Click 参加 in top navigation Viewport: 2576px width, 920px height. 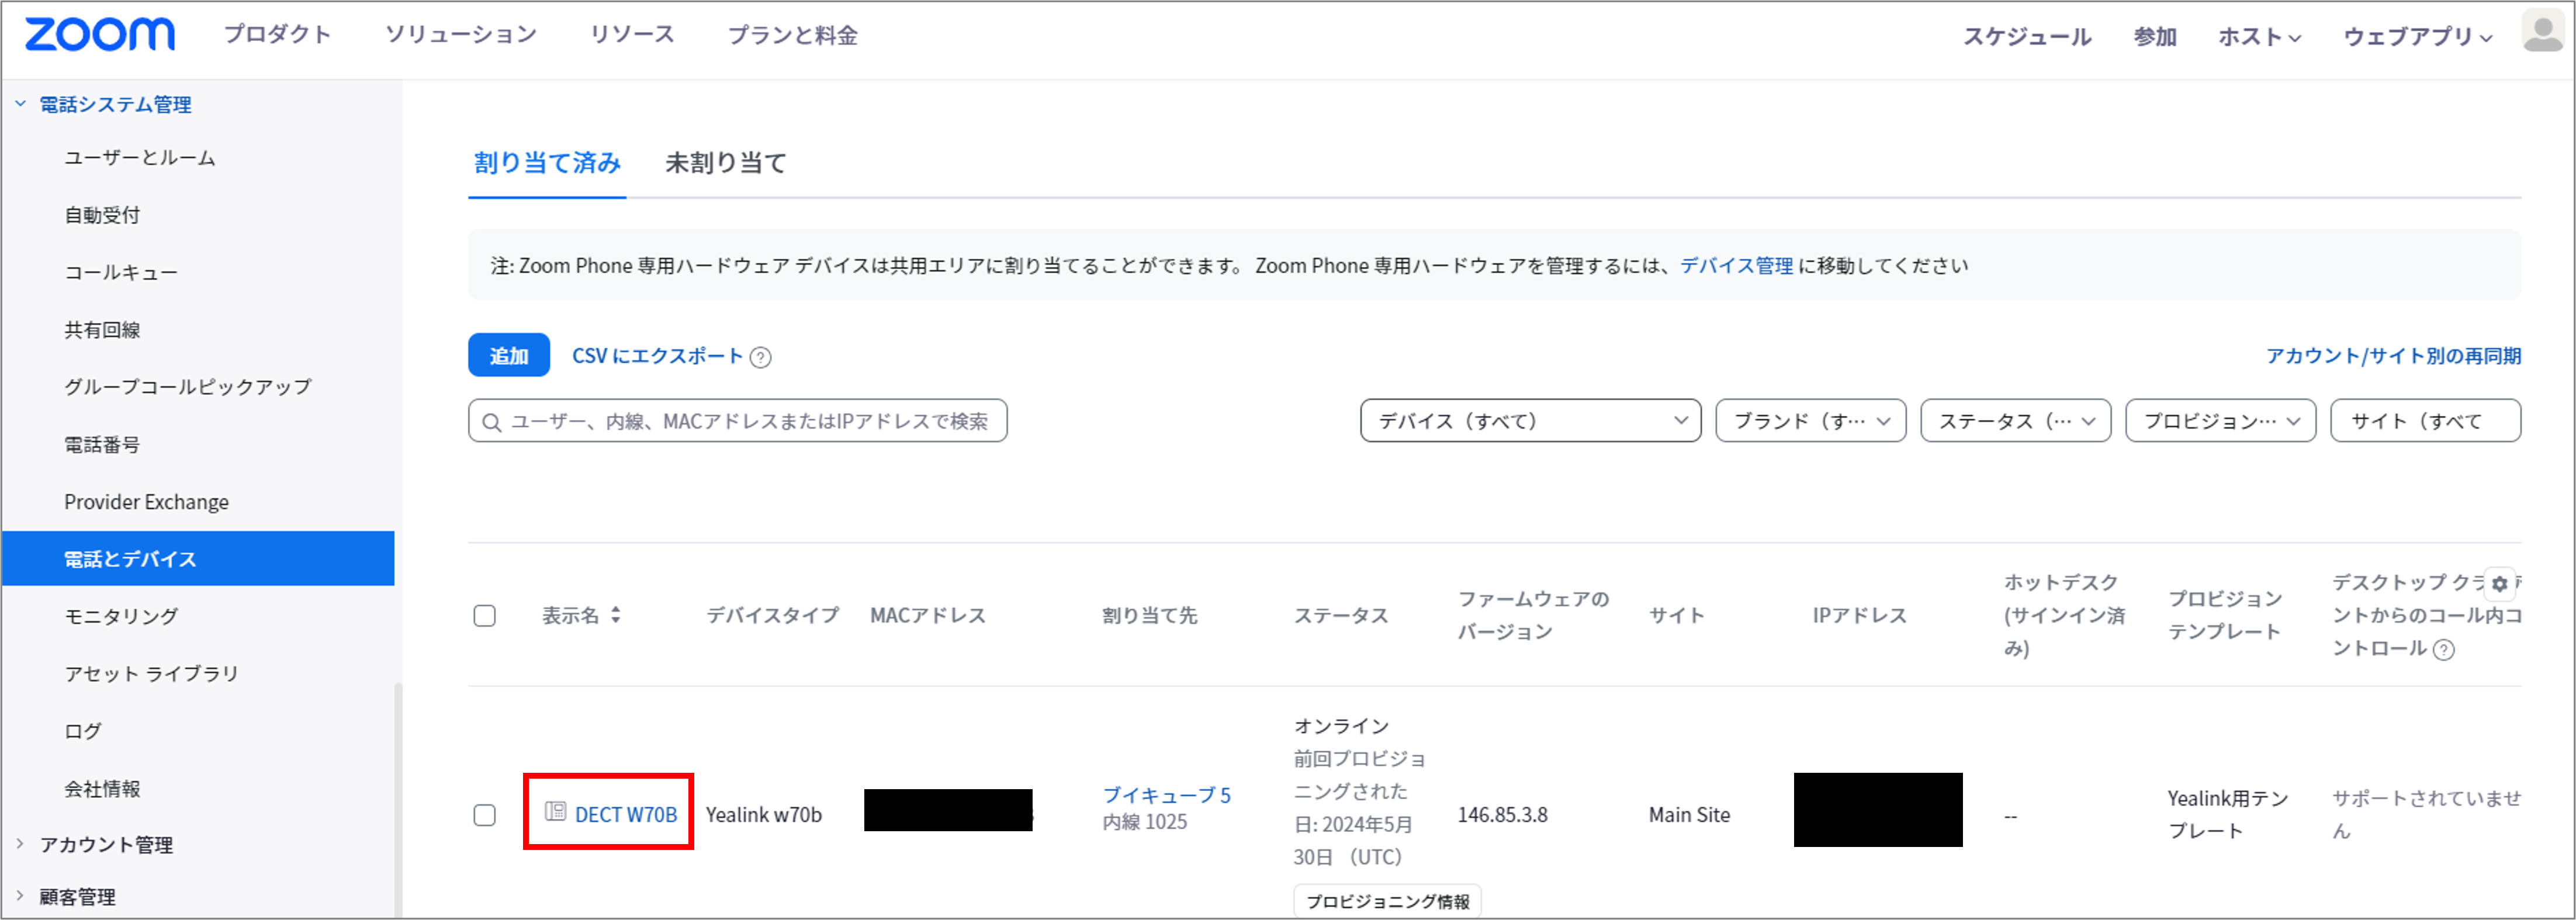2155,37
